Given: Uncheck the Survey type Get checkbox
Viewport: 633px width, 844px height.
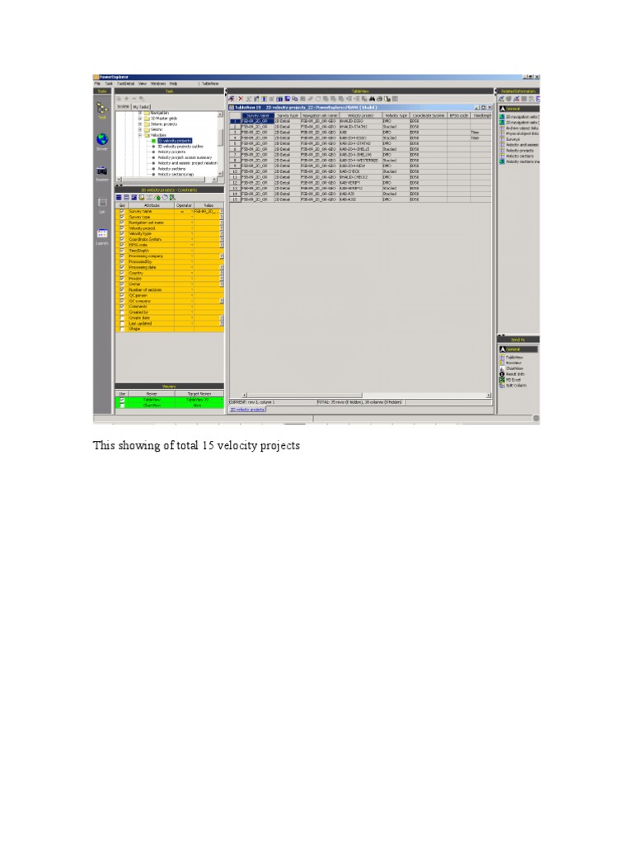Looking at the screenshot, I should (122, 217).
